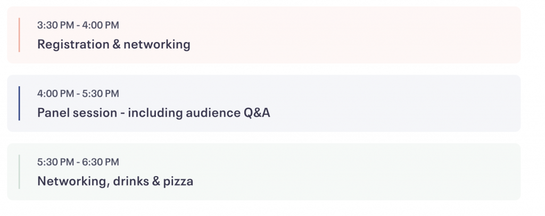Click the dark blue accent bar on panel card

pyautogui.click(x=19, y=103)
